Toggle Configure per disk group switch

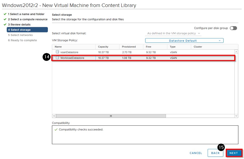pos(233,28)
